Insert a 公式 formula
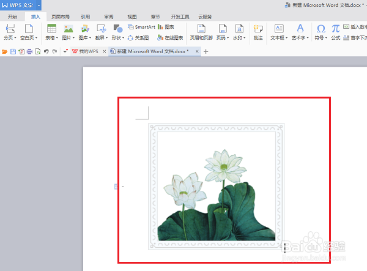Viewport: 367px width, 271px height. pyautogui.click(x=336, y=32)
